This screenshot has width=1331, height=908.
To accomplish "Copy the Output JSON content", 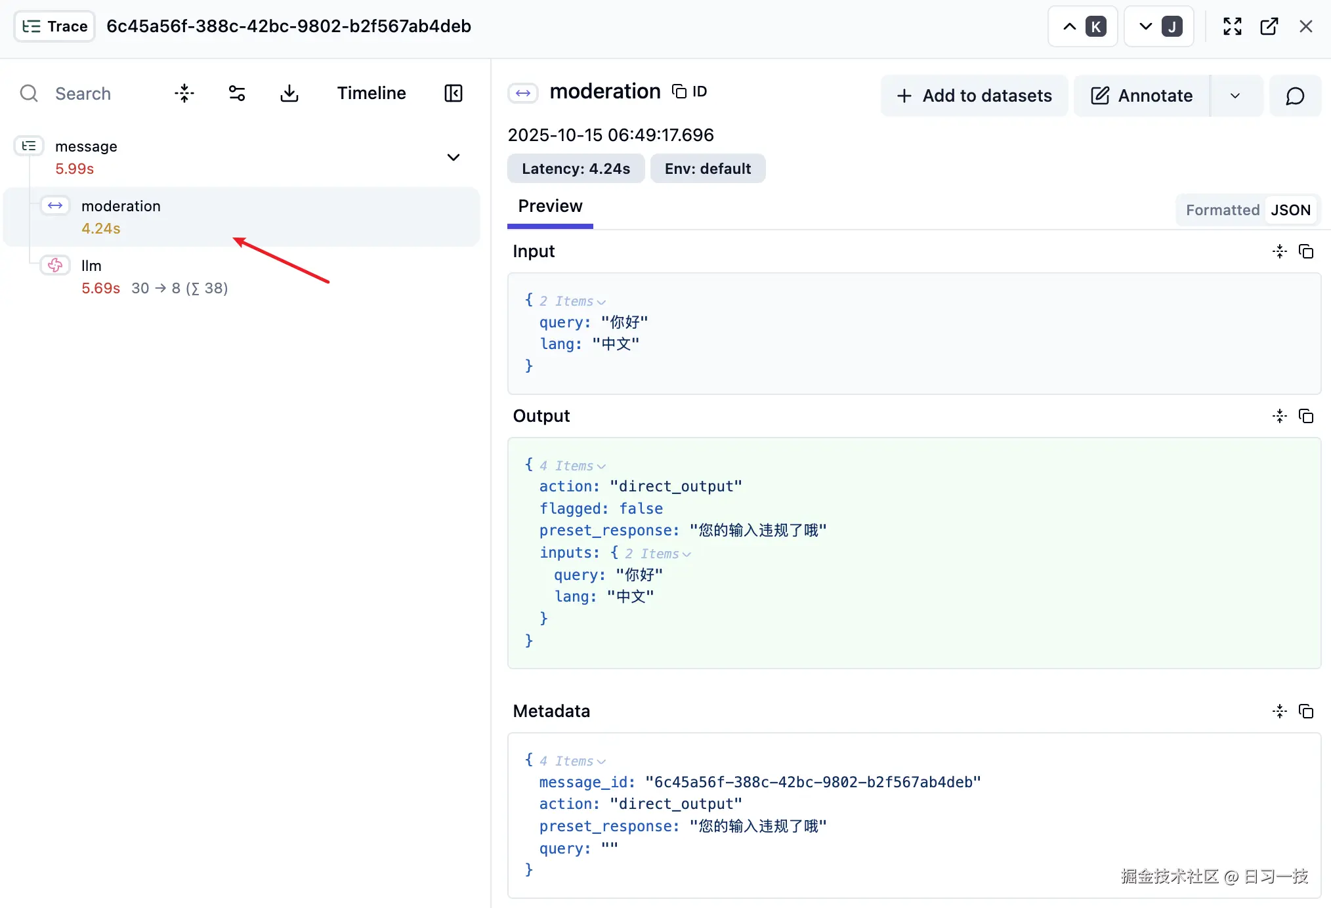I will [1306, 417].
